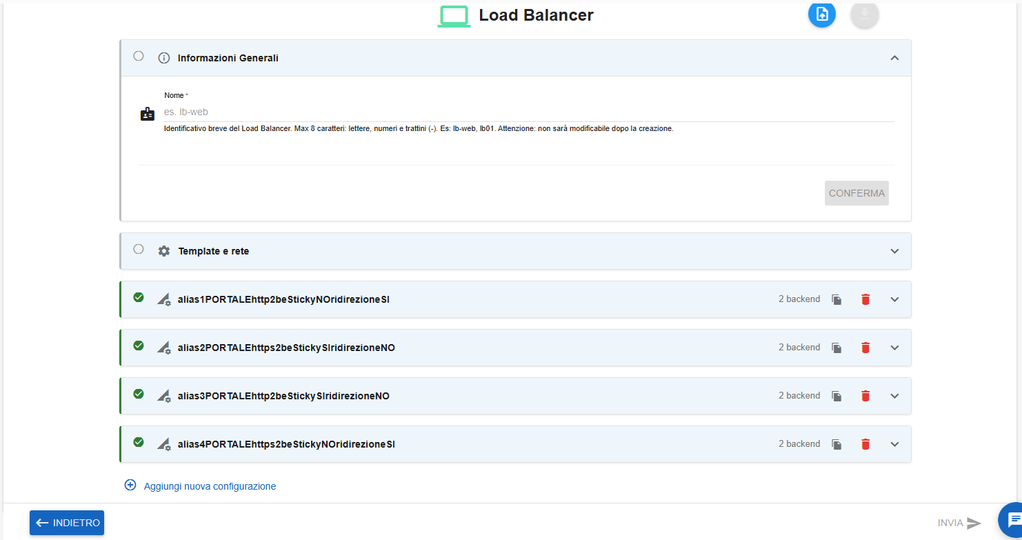The height and width of the screenshot is (540, 1022).
Task: Click the plus icon for new configuration
Action: [x=130, y=485]
